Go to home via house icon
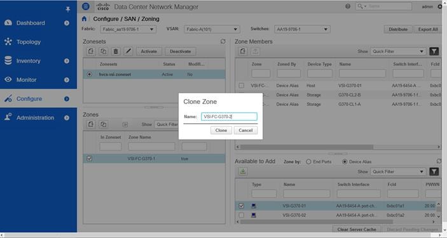 click(84, 19)
